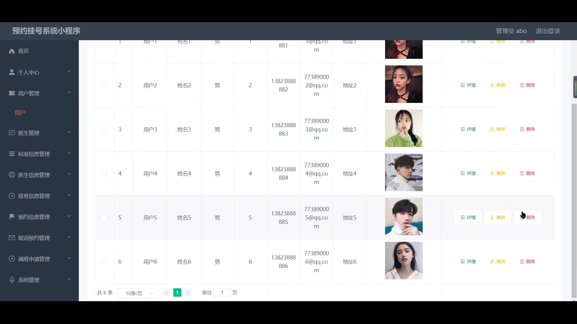Click the clock icon beside 排班信息管理
The height and width of the screenshot is (324, 577).
pyautogui.click(x=12, y=196)
